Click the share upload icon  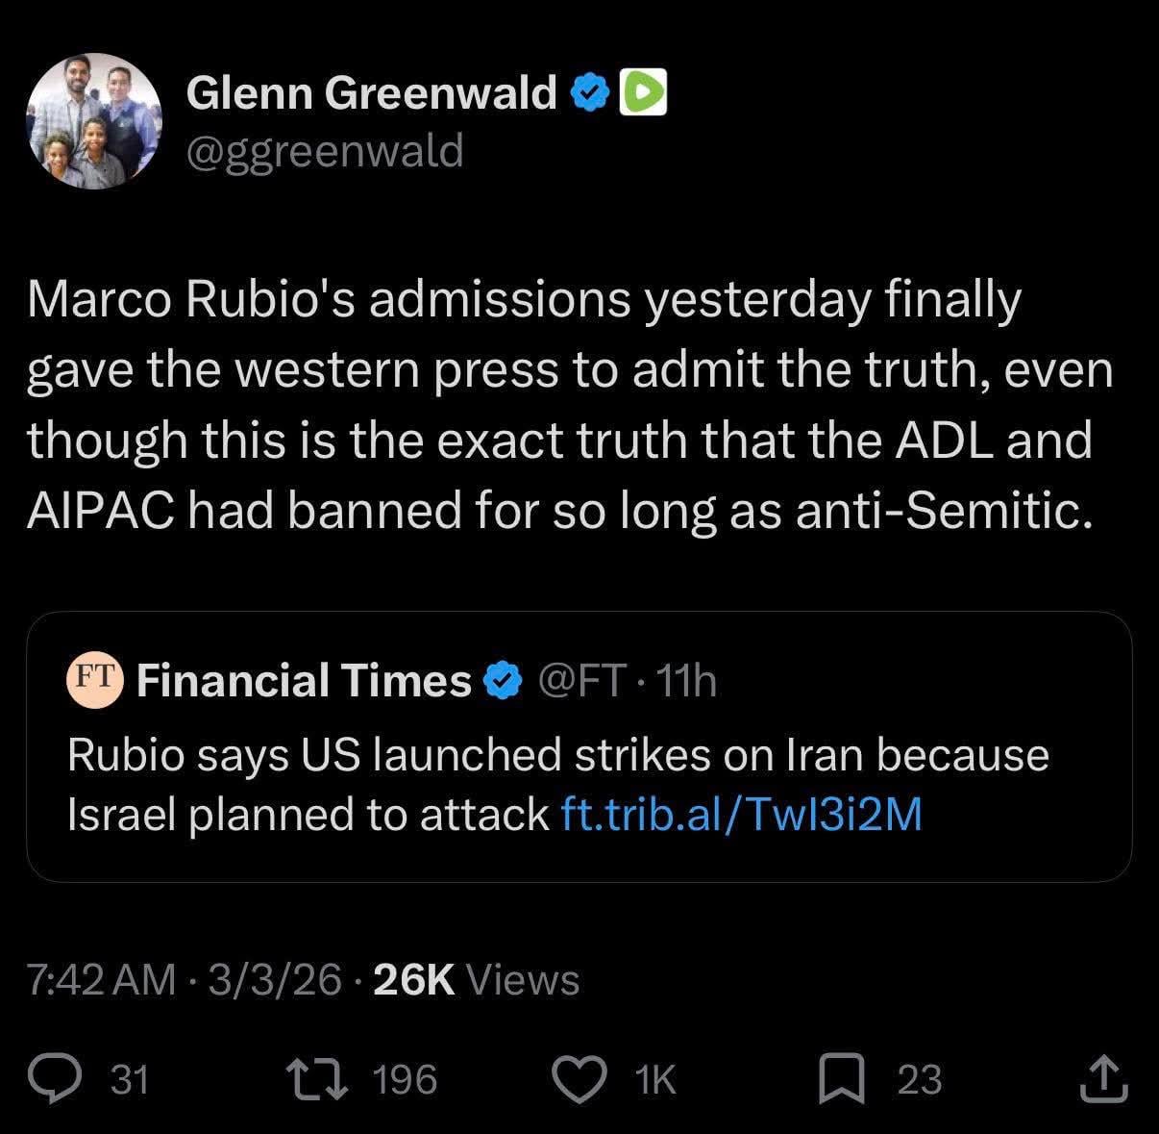1102,1078
